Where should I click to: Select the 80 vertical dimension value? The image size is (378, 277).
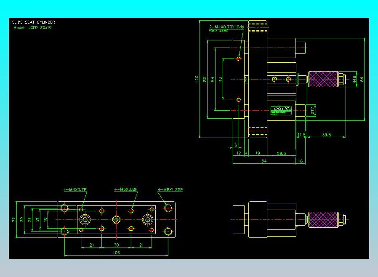(x=205, y=79)
